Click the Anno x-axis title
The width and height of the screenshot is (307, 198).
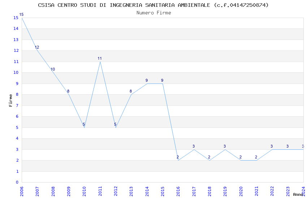point(298,194)
